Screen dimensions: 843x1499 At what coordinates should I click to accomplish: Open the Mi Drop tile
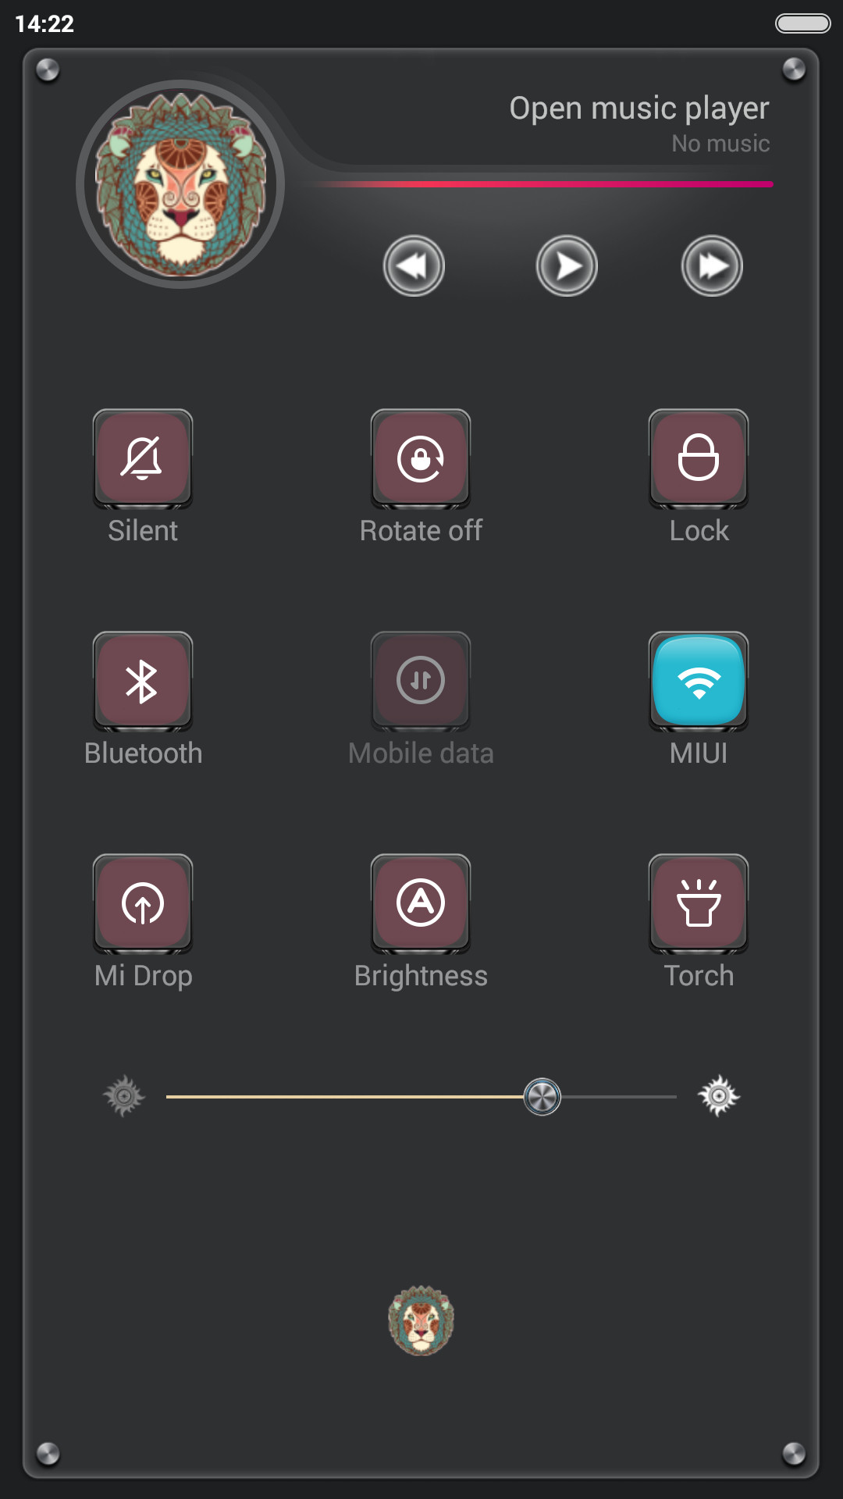[x=143, y=904]
